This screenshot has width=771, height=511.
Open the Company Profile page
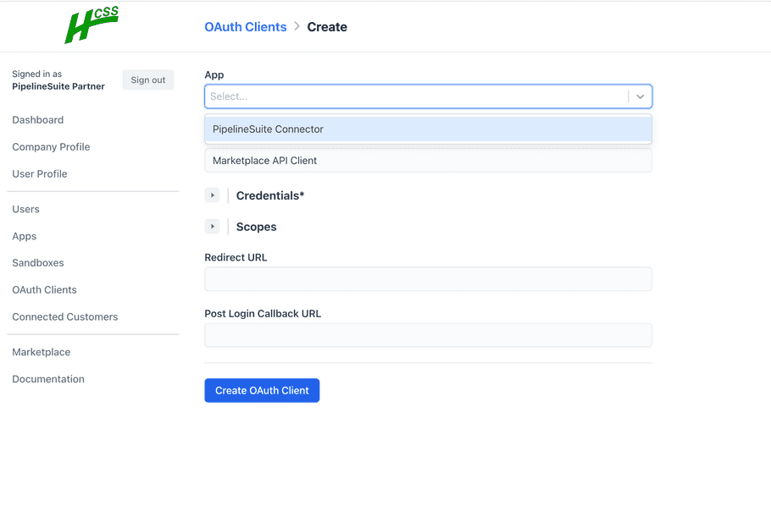[x=50, y=146]
